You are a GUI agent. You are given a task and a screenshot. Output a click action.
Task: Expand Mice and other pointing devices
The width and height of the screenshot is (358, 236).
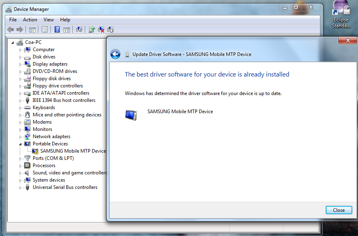pos(20,115)
